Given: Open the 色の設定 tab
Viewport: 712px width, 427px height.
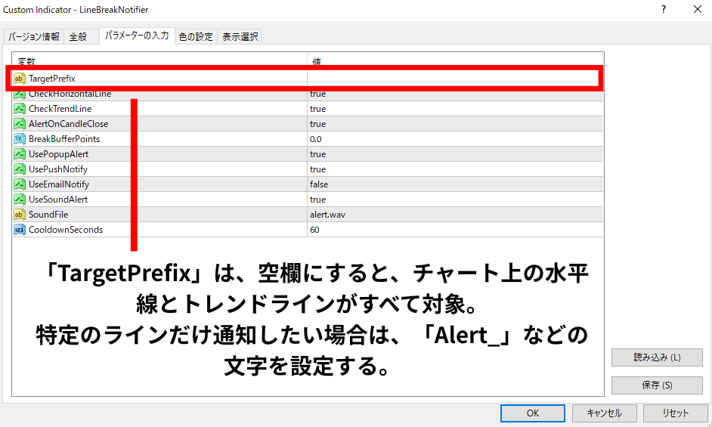Looking at the screenshot, I should point(196,36).
